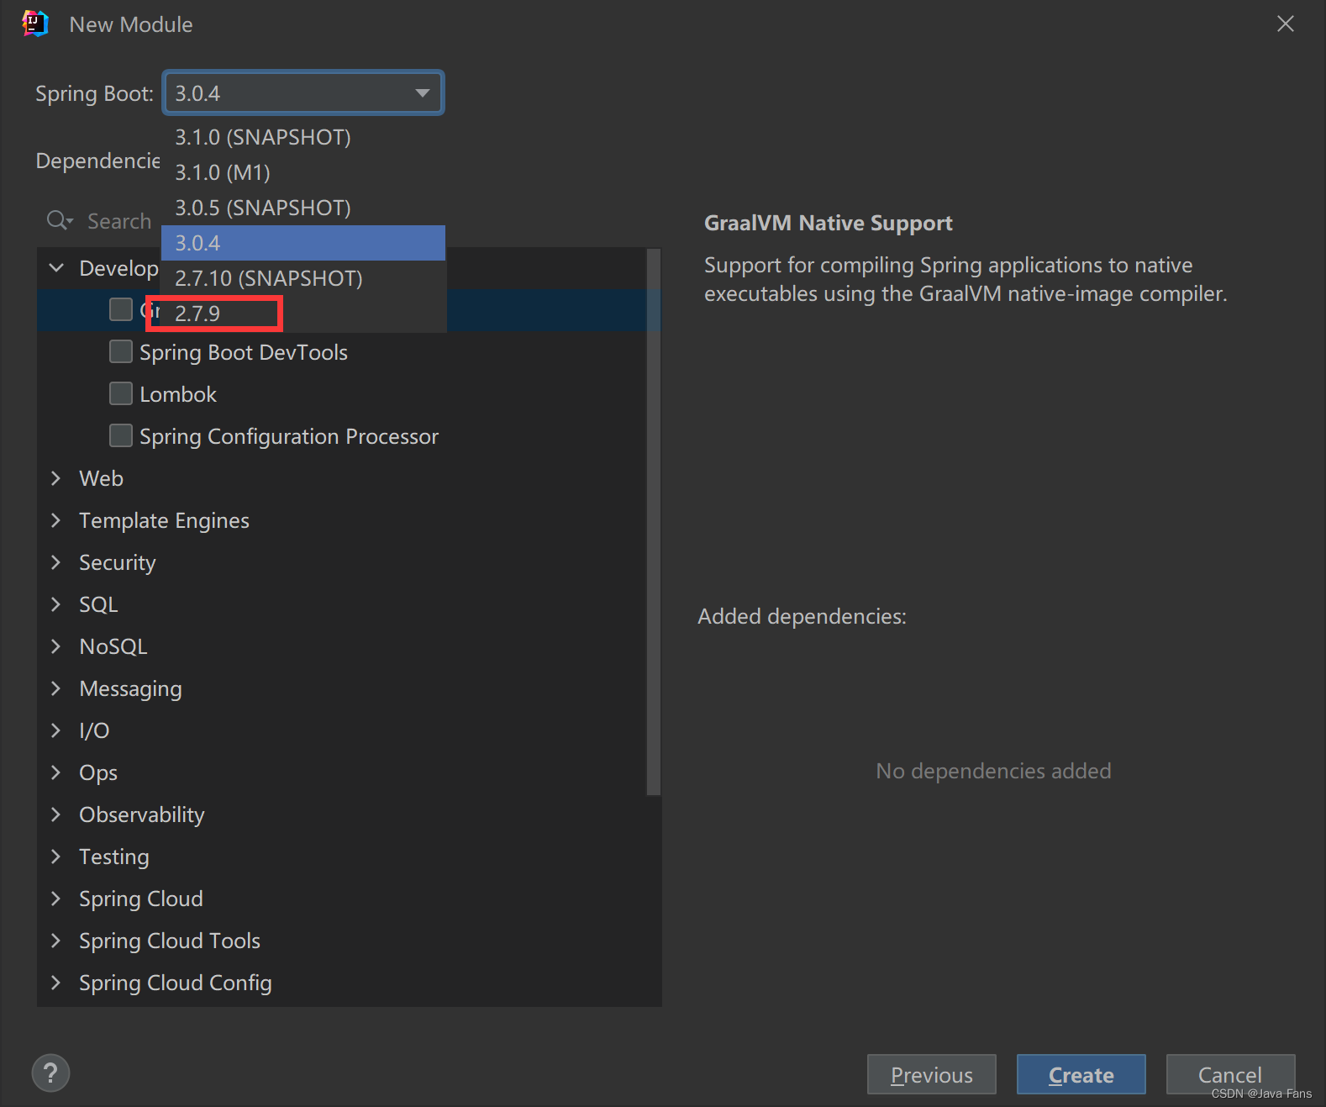Expand the SQL category
Image resolution: width=1326 pixels, height=1107 pixels.
click(x=56, y=604)
